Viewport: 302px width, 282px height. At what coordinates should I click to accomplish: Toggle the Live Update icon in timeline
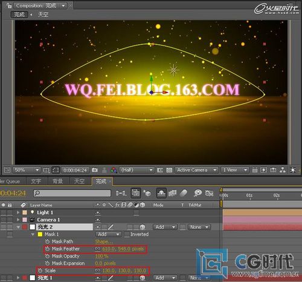coord(135,193)
